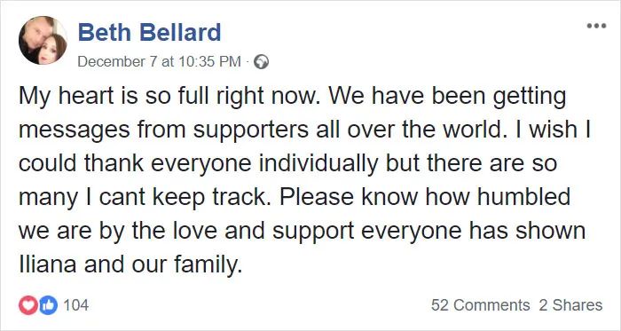
Task: Click the "Comments" word beside 52
Action: click(x=491, y=305)
